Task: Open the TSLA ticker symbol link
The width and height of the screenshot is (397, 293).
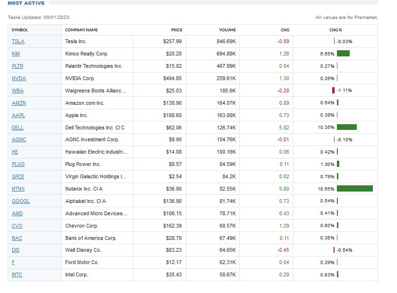Action: click(18, 42)
